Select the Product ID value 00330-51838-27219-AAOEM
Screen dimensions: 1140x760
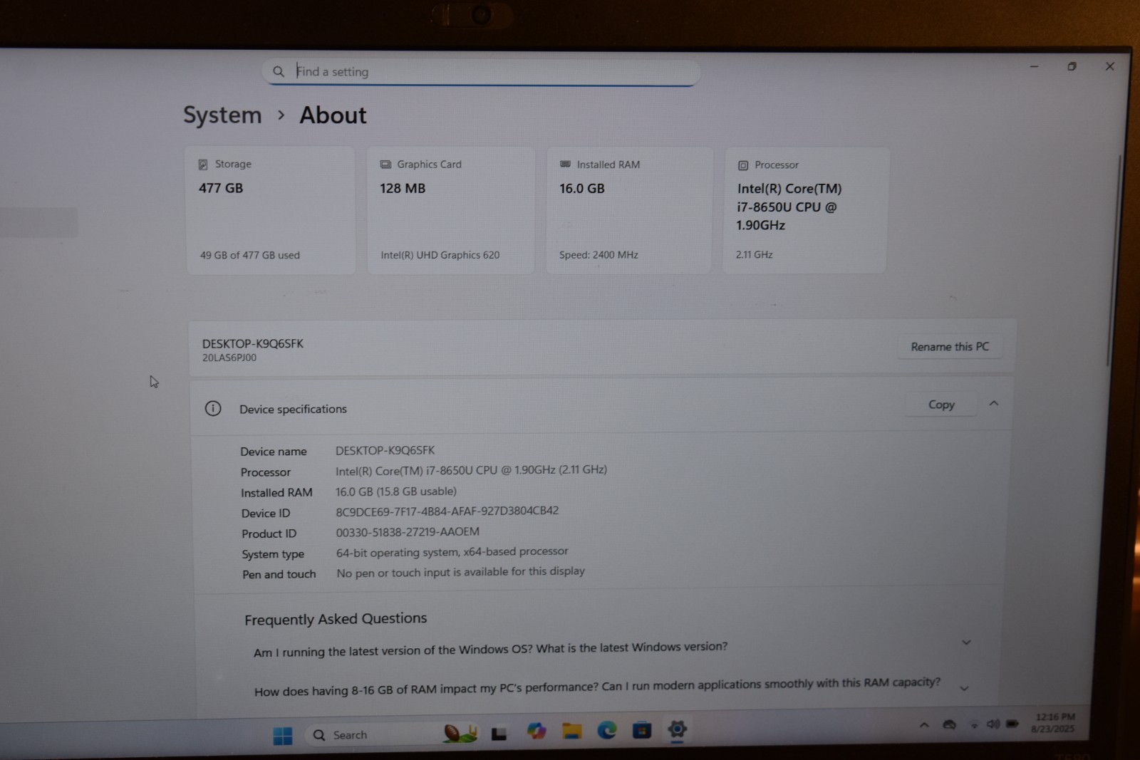point(408,532)
